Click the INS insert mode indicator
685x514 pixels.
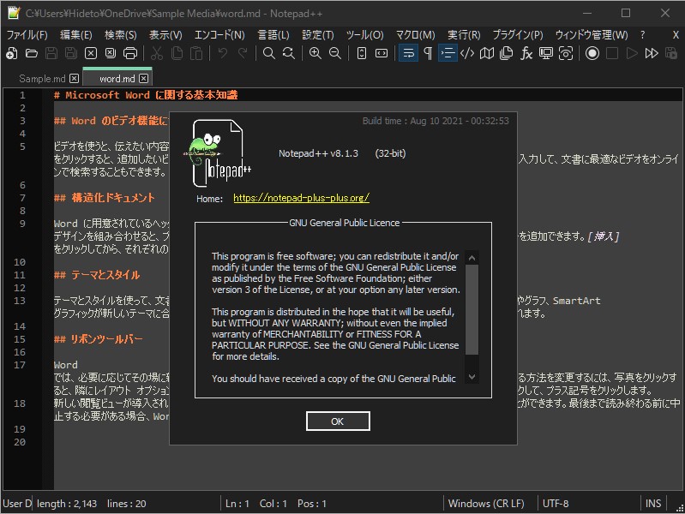653,504
